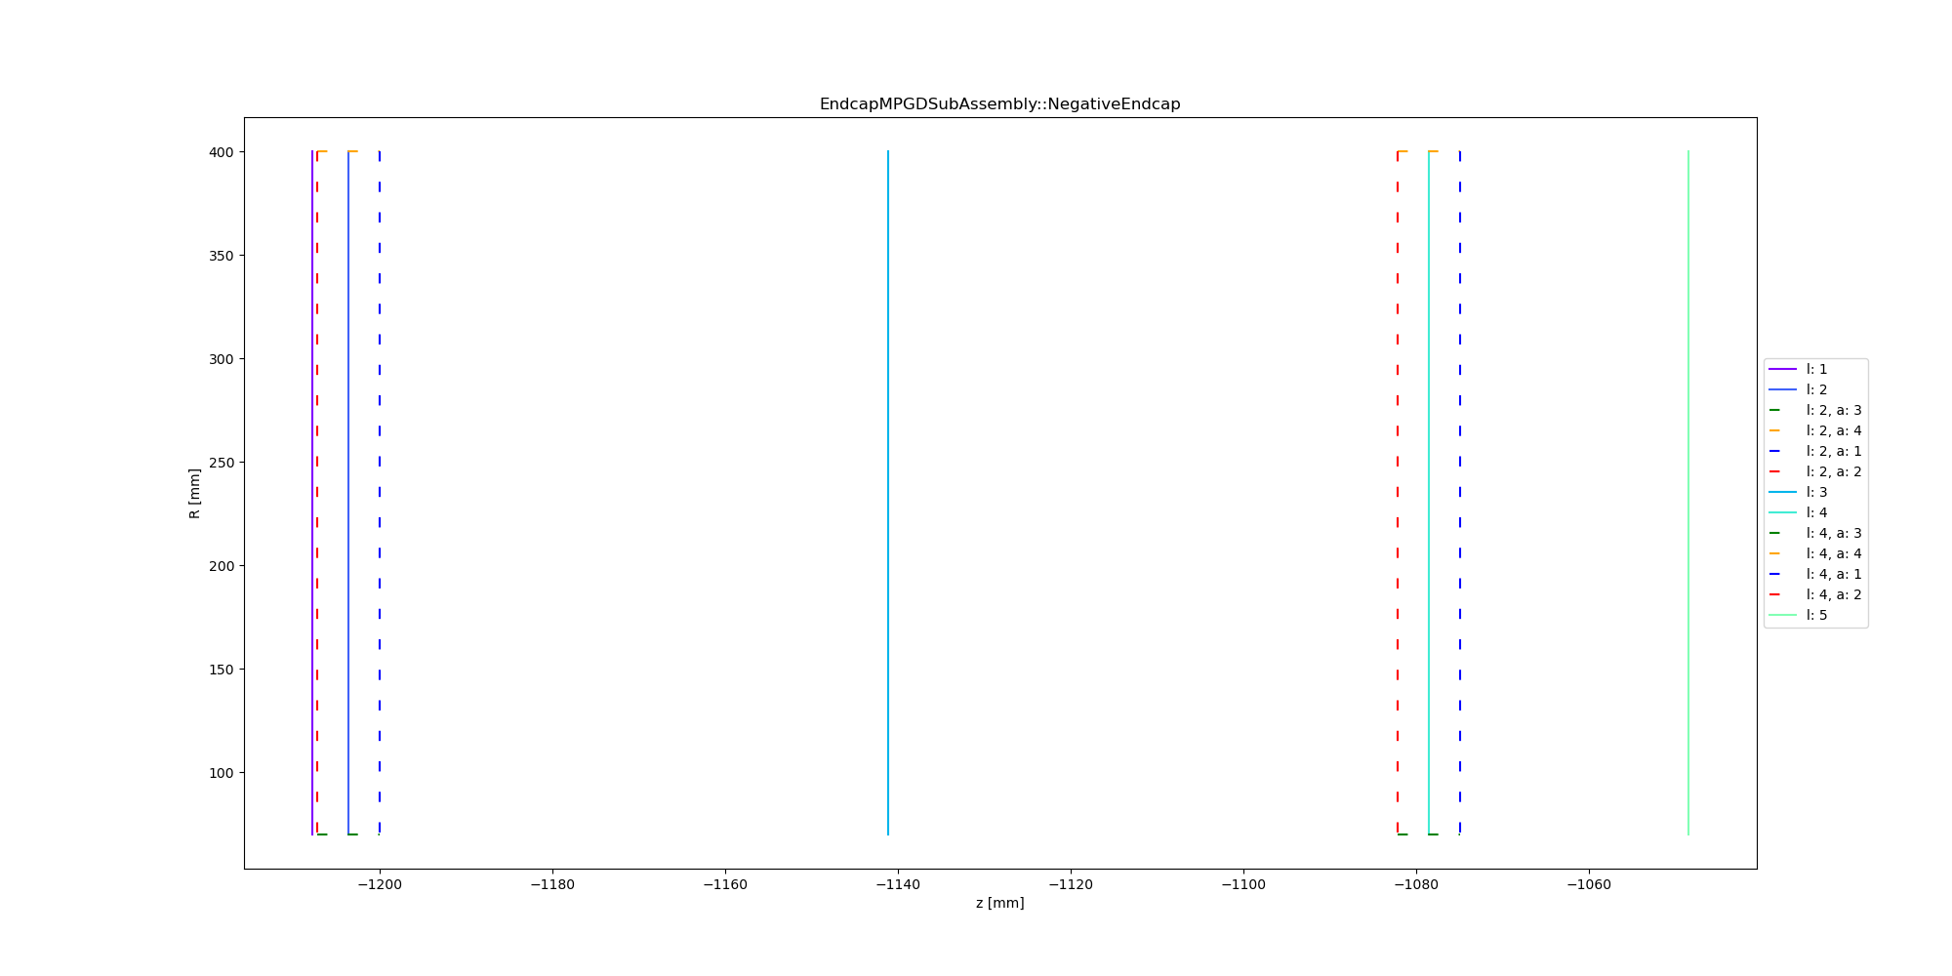Screen dimensions: 1952x976
Task: Click the solid cyan line near z = −1141
Action: [888, 488]
